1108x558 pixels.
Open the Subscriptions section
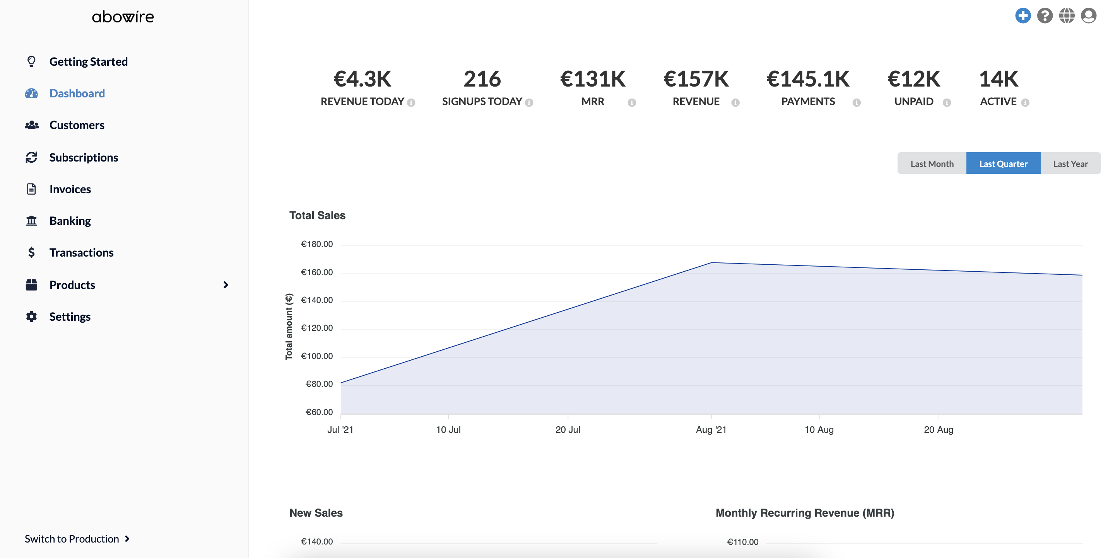(84, 157)
